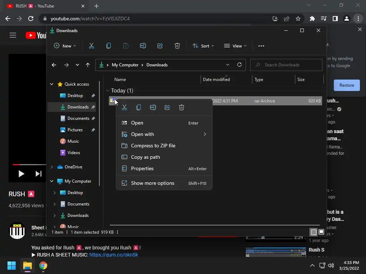Screen dimensions: 366x274
Task: Refresh the Downloads folder view
Action: [239, 65]
